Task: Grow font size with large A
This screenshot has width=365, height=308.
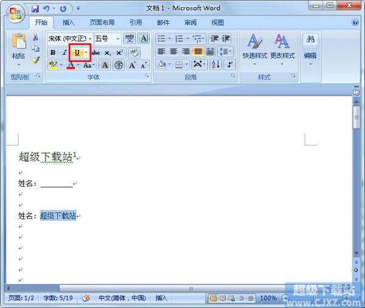Action: (x=133, y=65)
